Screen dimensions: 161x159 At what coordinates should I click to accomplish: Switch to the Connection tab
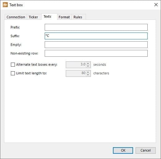click(16, 17)
